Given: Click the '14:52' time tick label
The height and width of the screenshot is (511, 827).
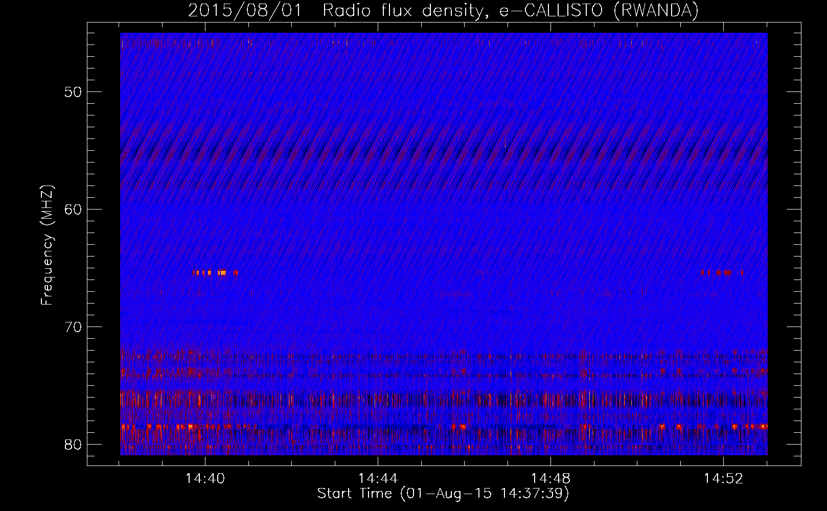Looking at the screenshot, I should pyautogui.click(x=723, y=479).
